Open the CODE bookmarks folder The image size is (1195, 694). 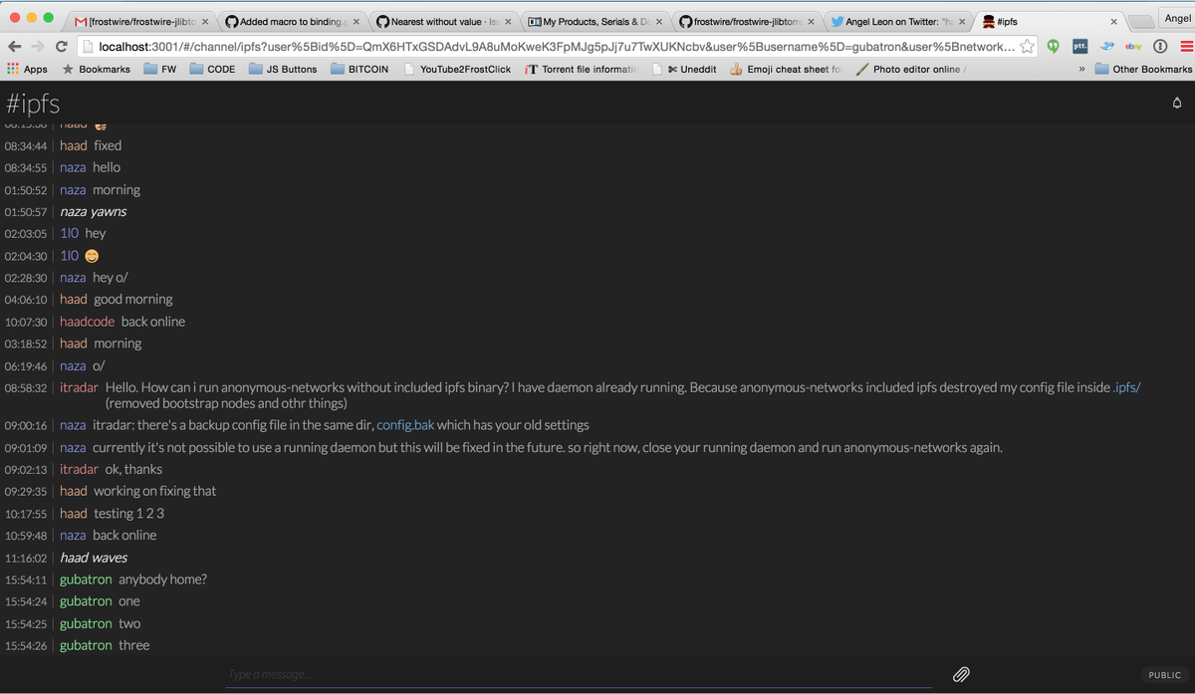[212, 69]
